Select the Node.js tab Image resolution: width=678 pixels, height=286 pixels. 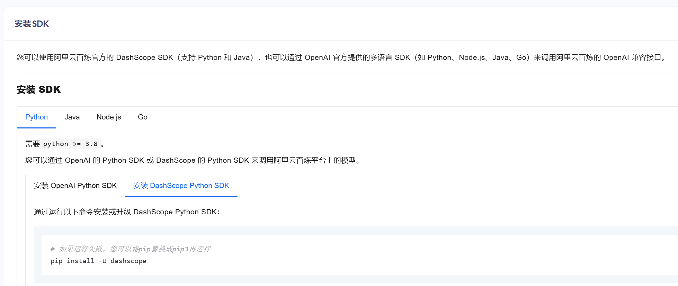[109, 117]
